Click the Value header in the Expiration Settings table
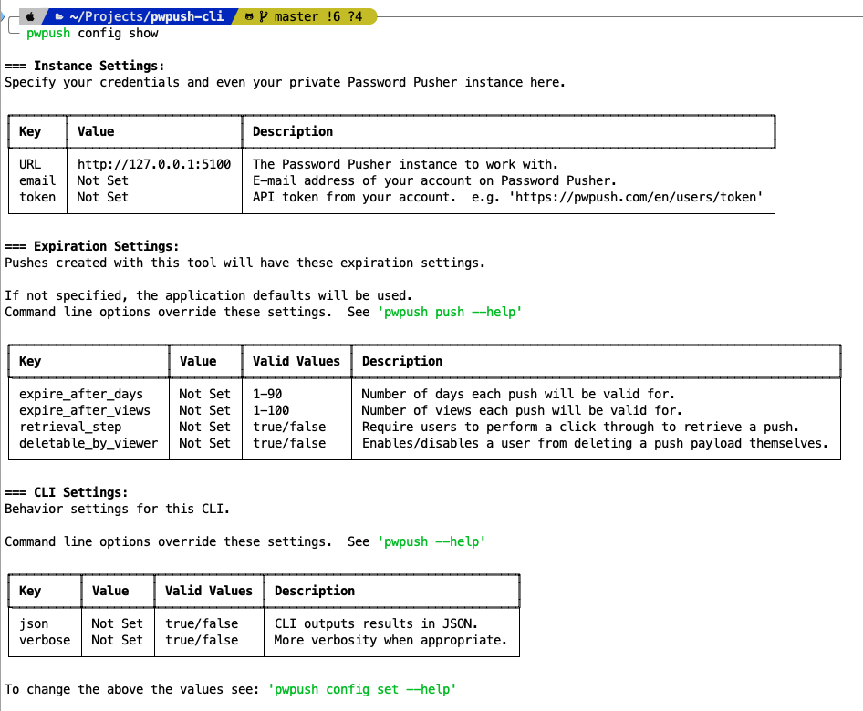863x711 pixels. [x=198, y=361]
